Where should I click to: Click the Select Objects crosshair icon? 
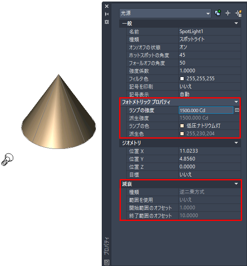pos(228,13)
